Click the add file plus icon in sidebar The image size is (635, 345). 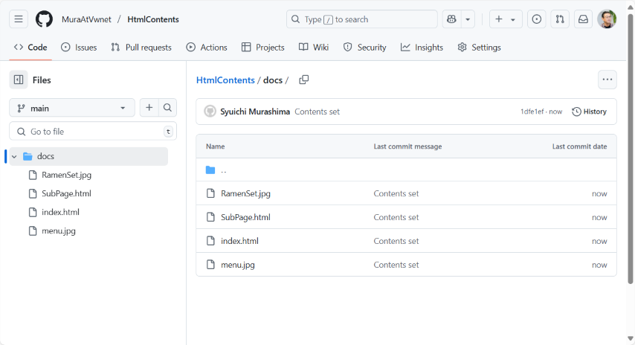149,108
